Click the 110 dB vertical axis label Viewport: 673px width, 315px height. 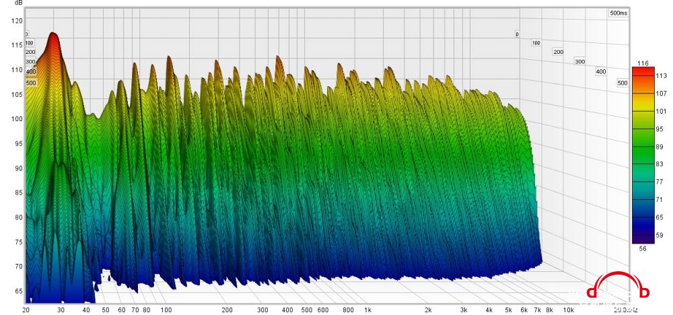click(x=17, y=69)
